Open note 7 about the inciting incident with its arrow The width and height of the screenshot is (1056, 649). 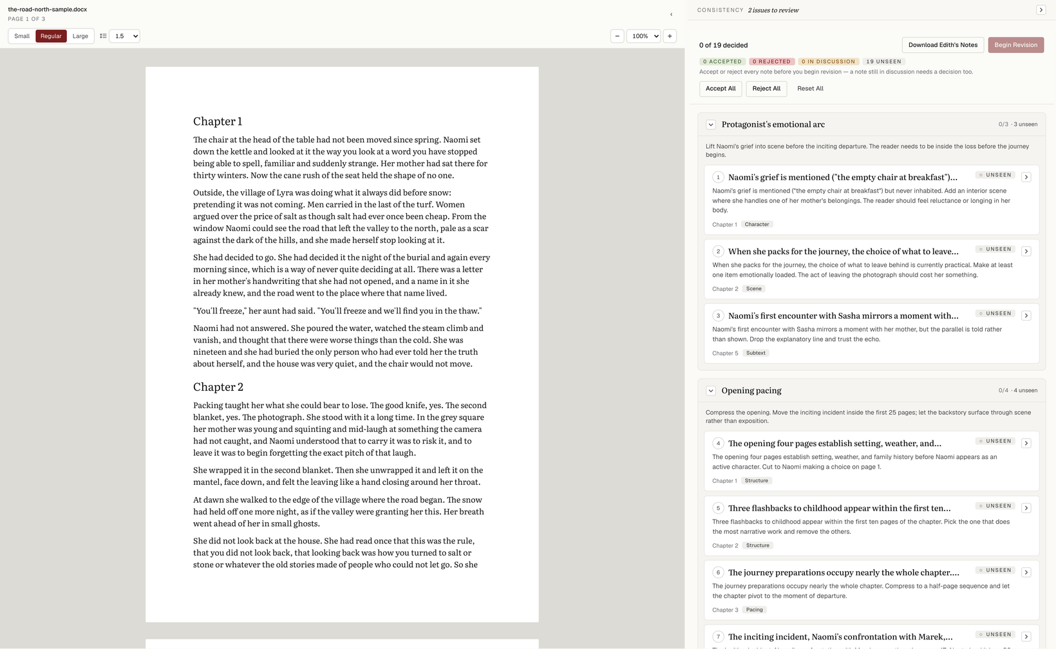pyautogui.click(x=1026, y=637)
